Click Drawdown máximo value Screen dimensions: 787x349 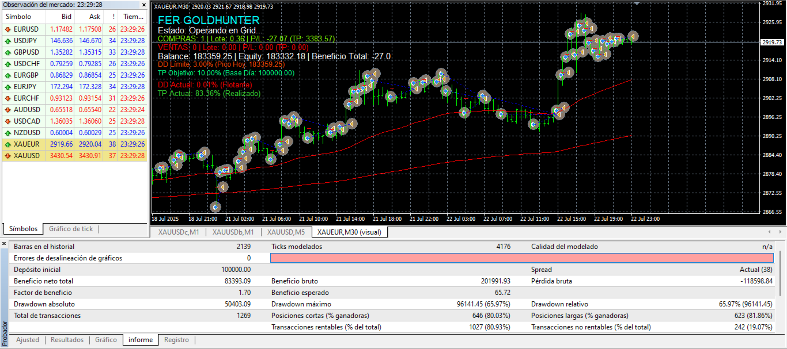(484, 304)
